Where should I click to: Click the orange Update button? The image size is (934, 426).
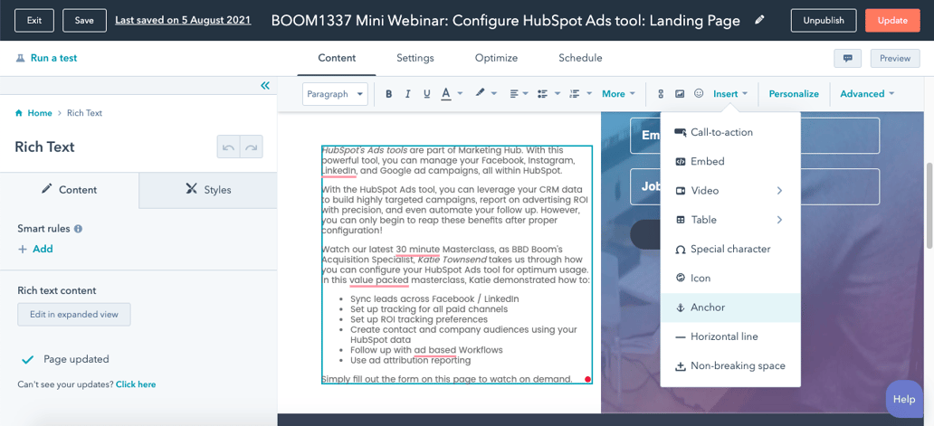pos(892,20)
